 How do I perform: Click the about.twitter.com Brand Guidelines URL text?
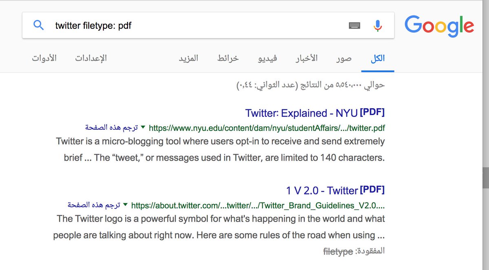[x=258, y=205]
